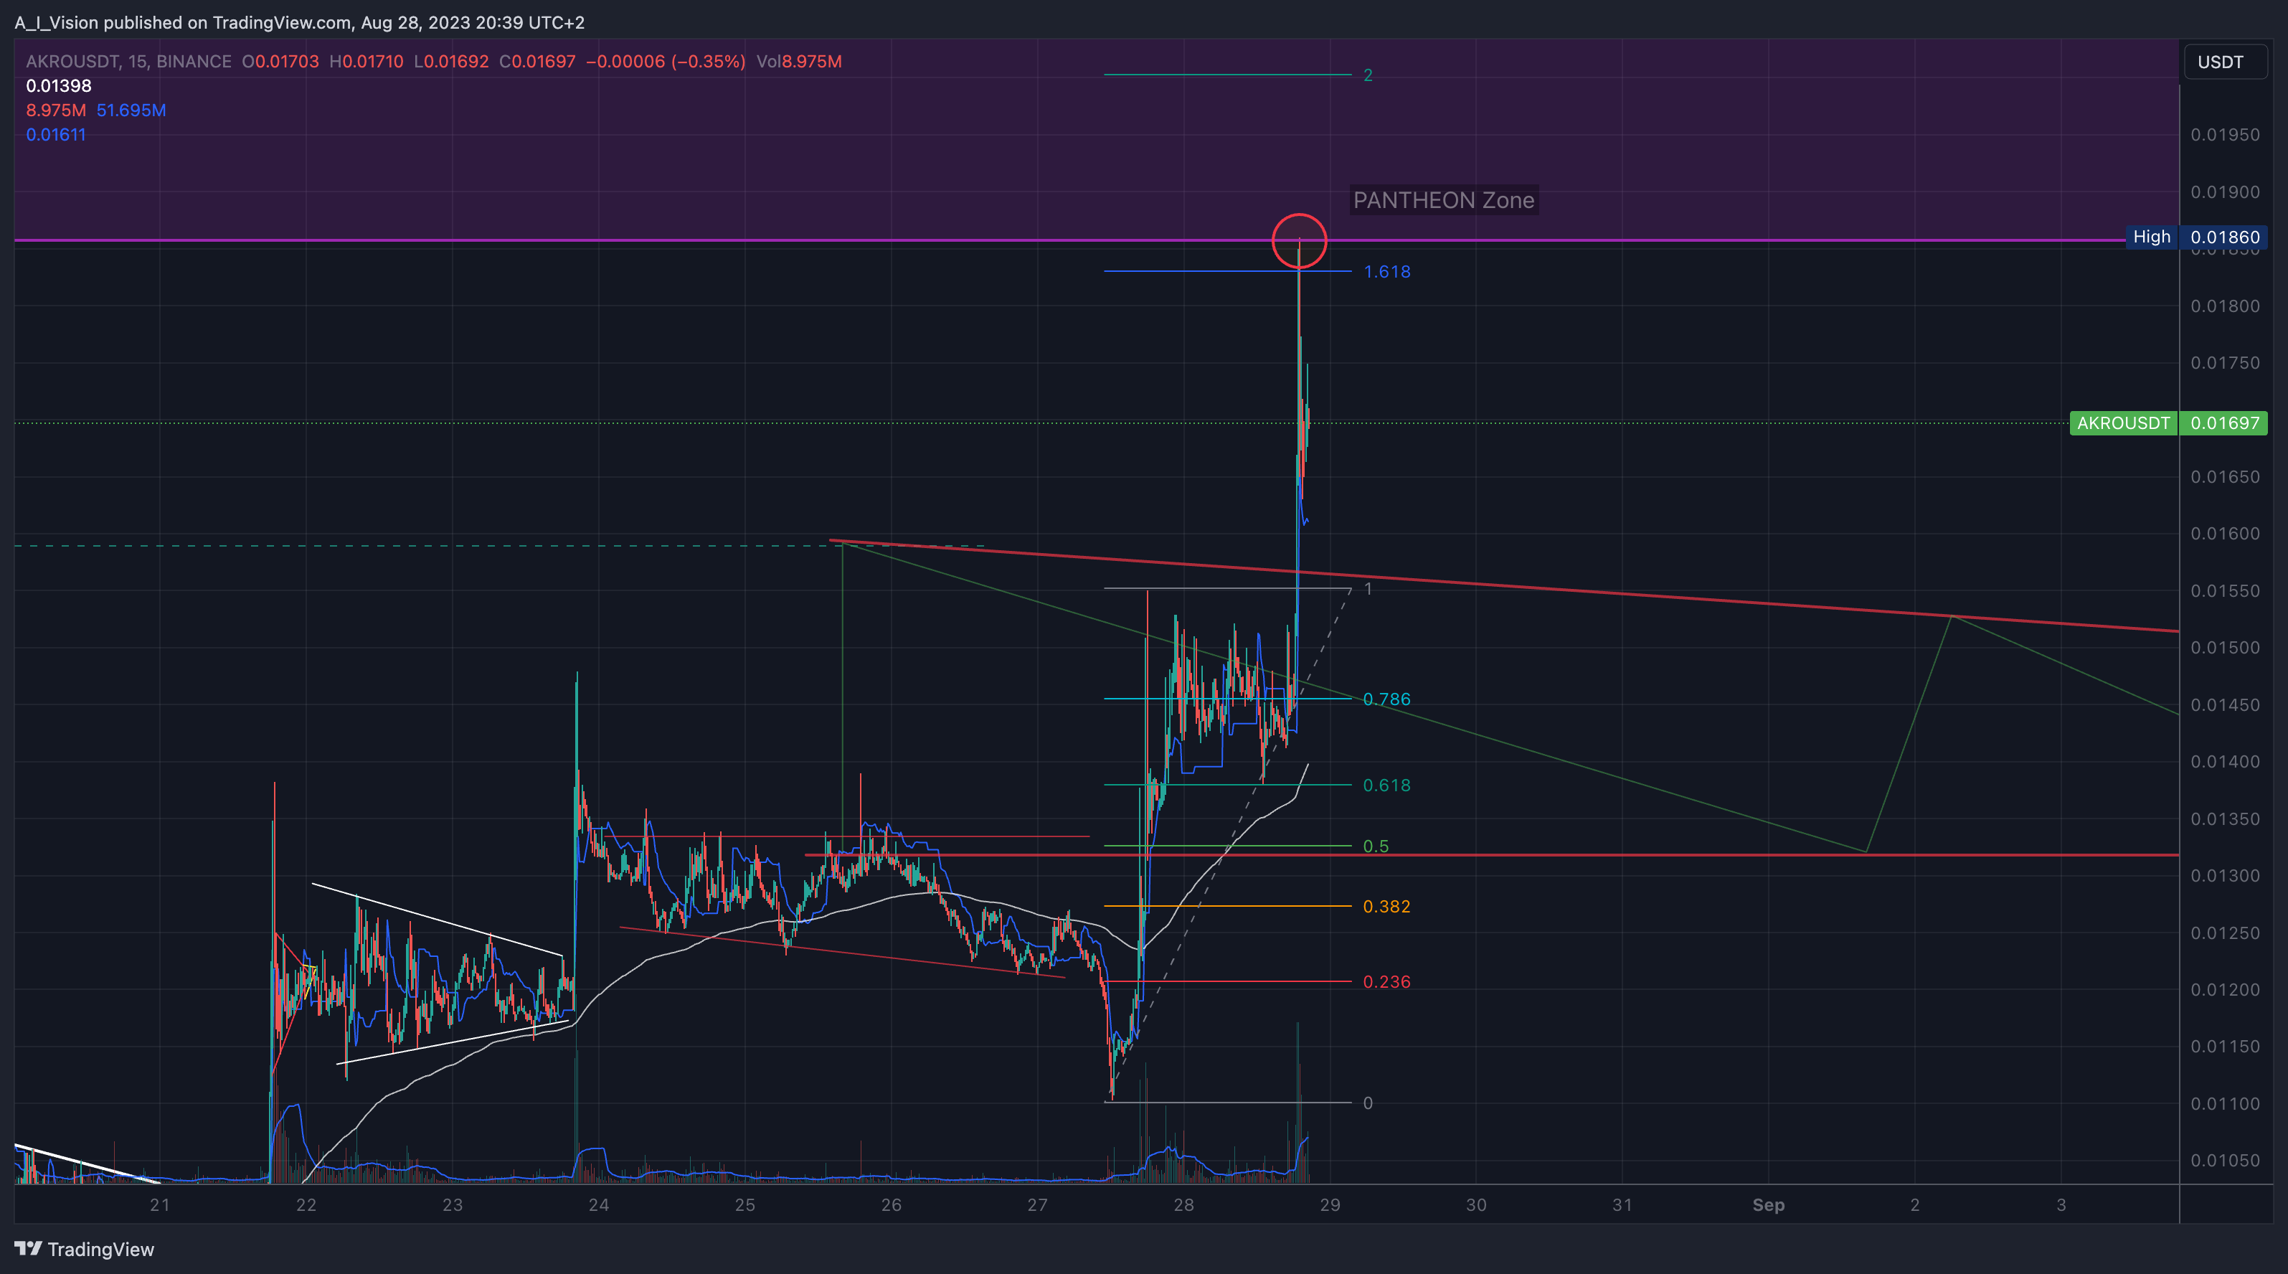Click the 0.01650 price scale label
Screen dimensions: 2288x1274
tap(2225, 477)
